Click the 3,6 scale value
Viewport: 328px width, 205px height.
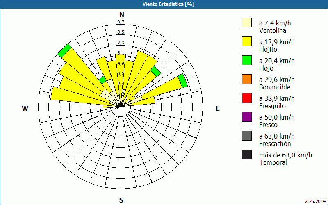(121, 74)
